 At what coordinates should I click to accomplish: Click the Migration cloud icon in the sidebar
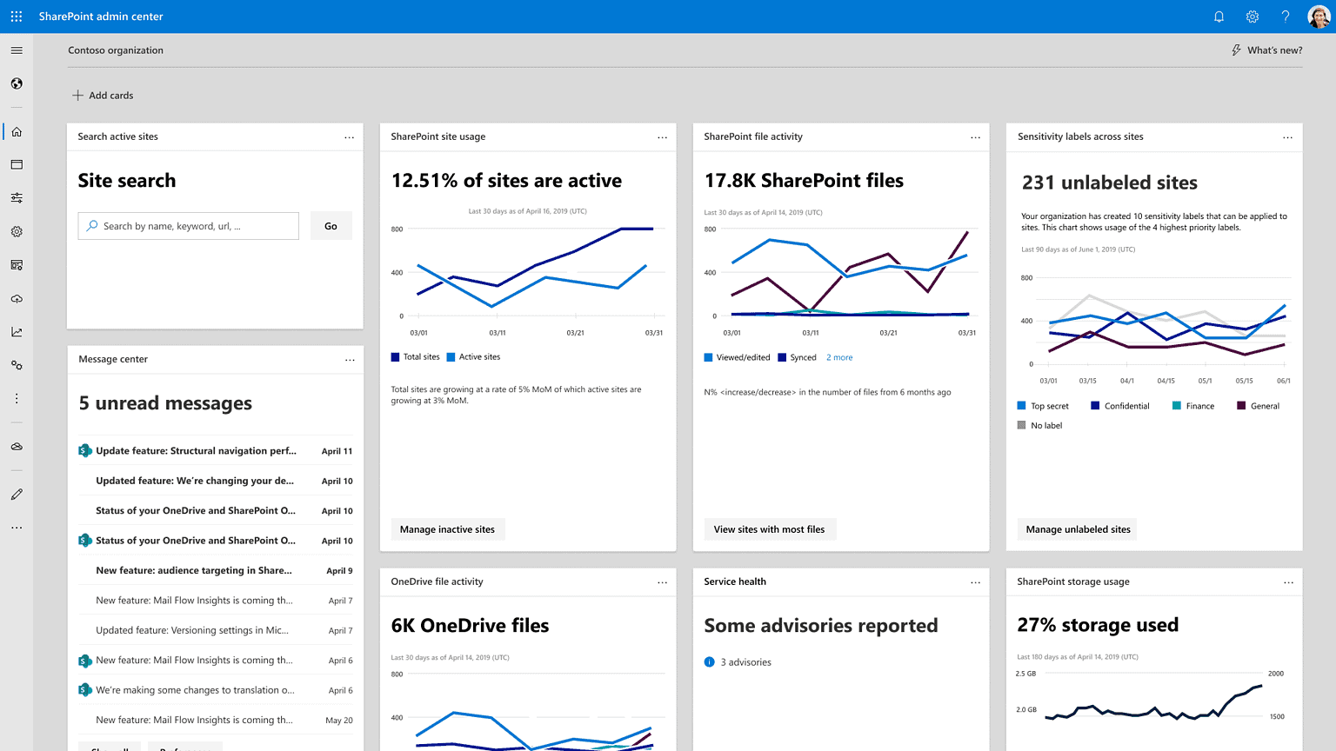coord(16,298)
